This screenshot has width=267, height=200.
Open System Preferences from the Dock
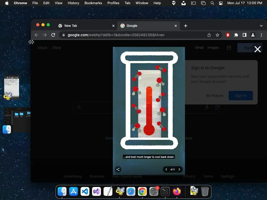coord(154,191)
